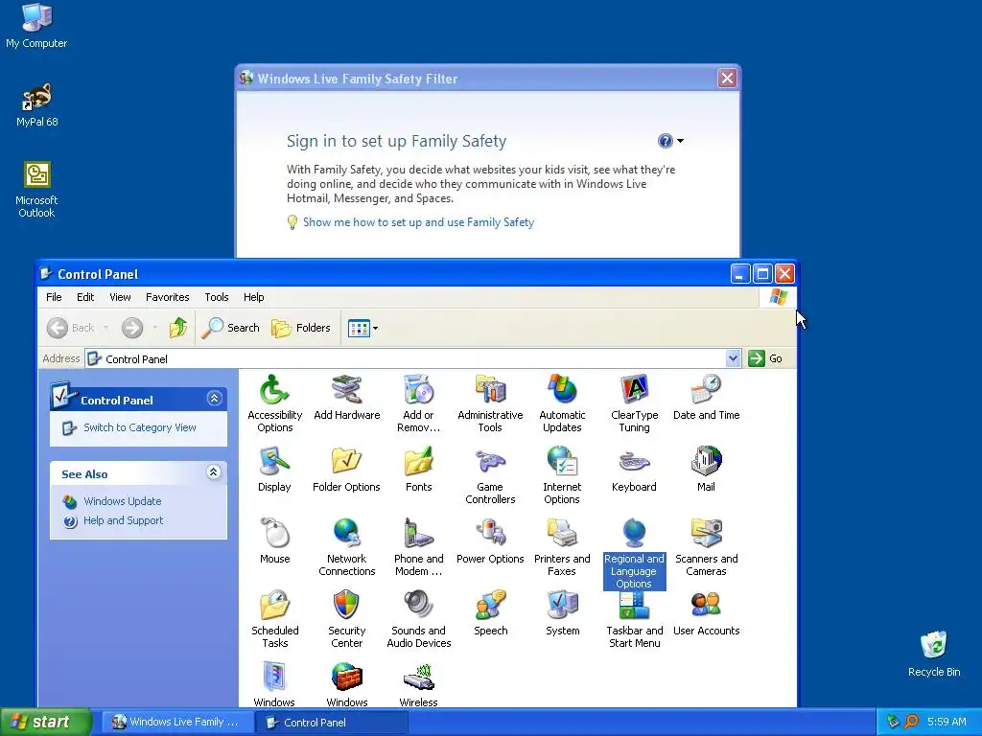
Task: Click Show me how to set up Family Safety
Action: coord(418,222)
